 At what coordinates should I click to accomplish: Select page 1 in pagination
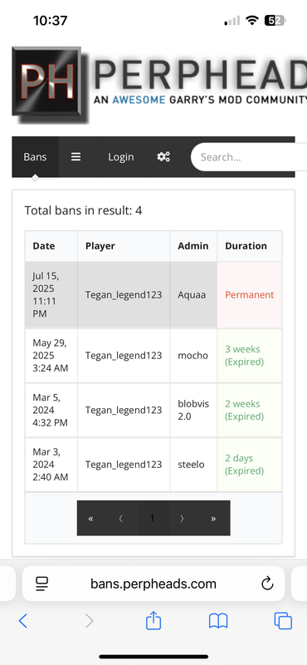tap(153, 518)
